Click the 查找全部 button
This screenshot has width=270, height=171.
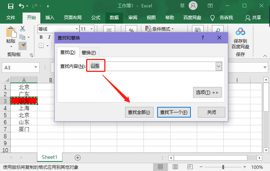[139, 112]
